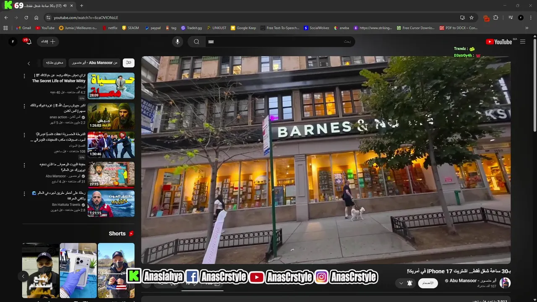Go back using the browser back arrow

click(6, 18)
